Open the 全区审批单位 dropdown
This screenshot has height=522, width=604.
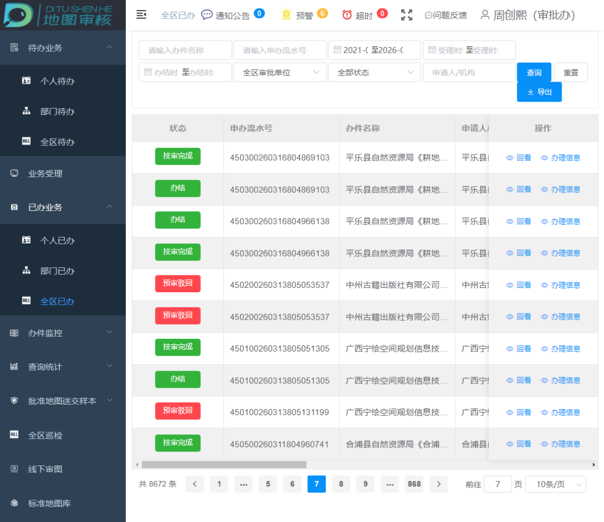click(x=280, y=73)
